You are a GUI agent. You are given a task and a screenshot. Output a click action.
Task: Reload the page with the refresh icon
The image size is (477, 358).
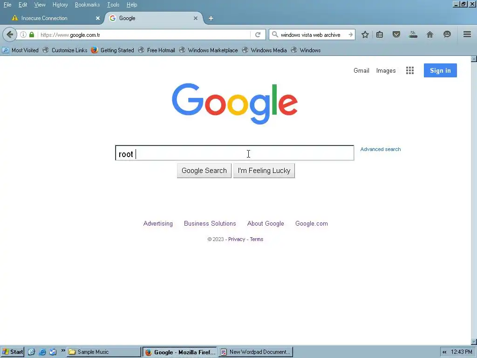click(x=258, y=34)
